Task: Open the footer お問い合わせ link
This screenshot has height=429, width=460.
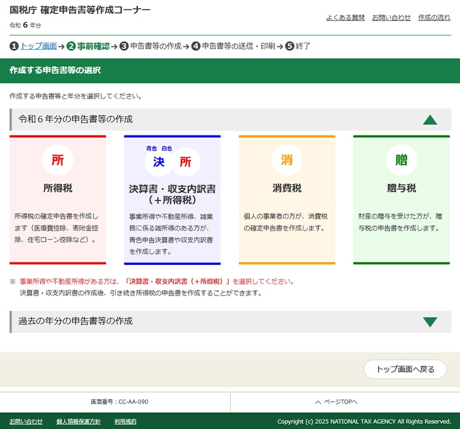Action: (x=26, y=421)
